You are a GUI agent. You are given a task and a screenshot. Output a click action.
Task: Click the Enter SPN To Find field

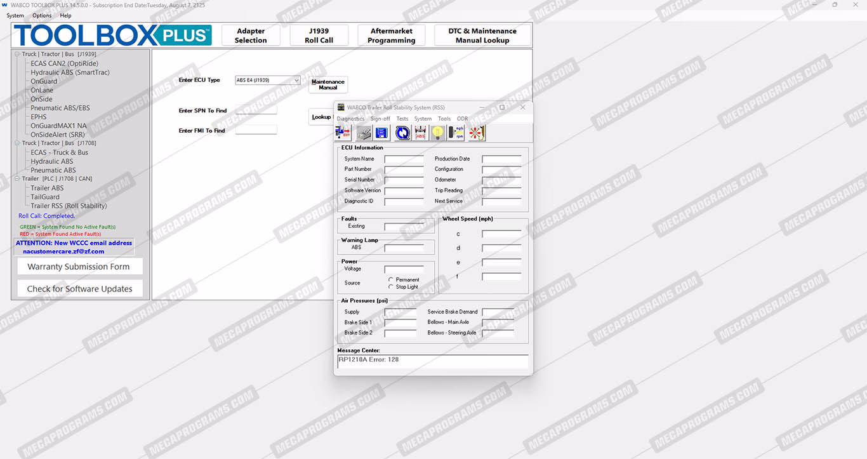tap(256, 110)
